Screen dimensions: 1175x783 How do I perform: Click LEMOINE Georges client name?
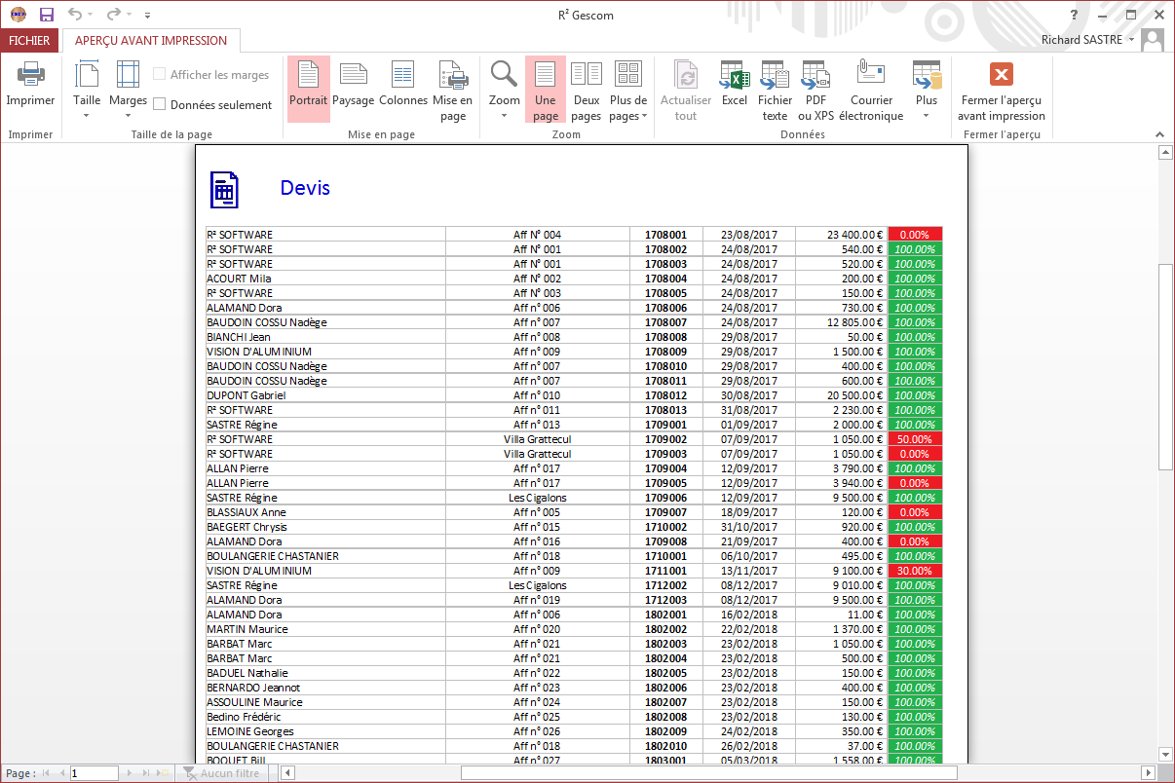click(250, 731)
